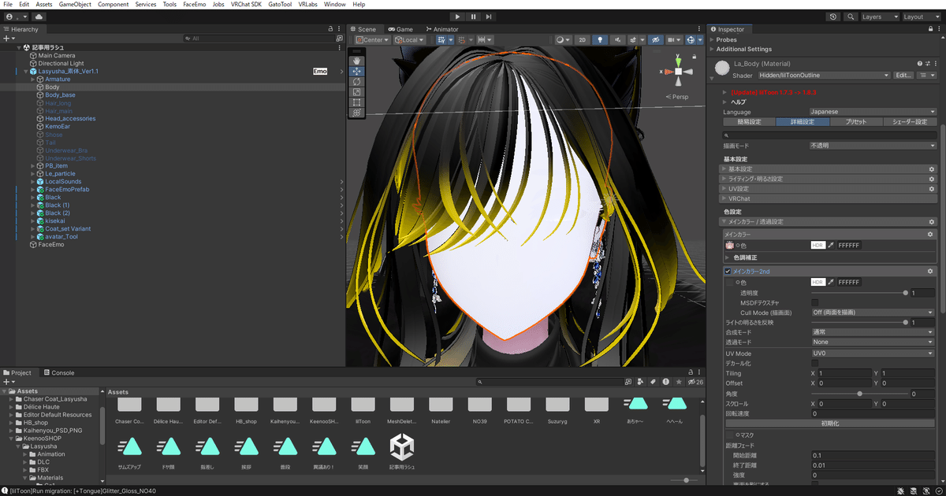
Task: Open the VRChat SDK menu
Action: (246, 5)
